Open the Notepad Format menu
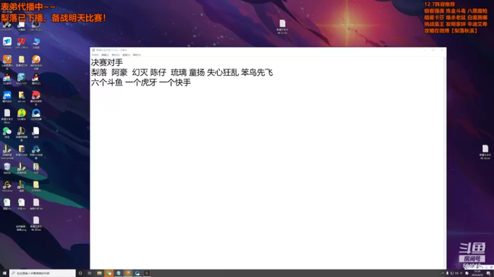 point(115,55)
